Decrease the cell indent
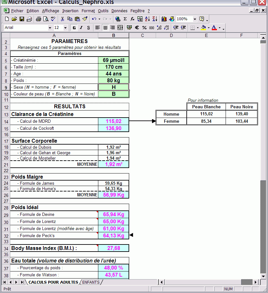 (176, 28)
